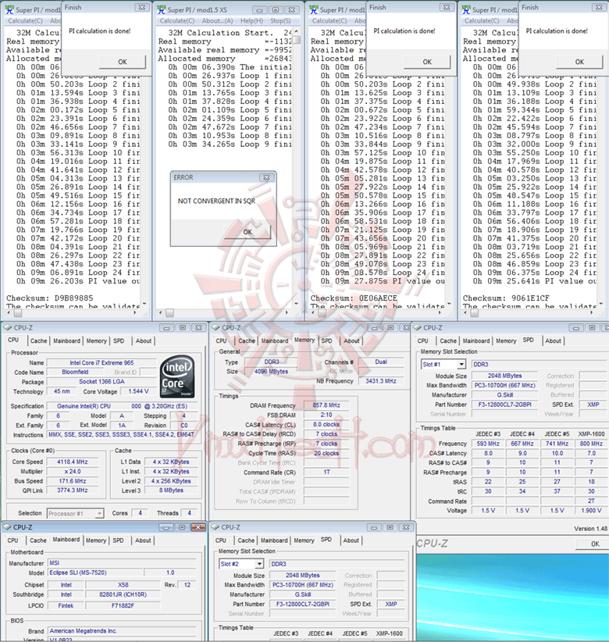Screen dimensions: 609x642
Task: Click the Slot #1 Max Bandwidth PC3-10700H value
Action: 504,385
